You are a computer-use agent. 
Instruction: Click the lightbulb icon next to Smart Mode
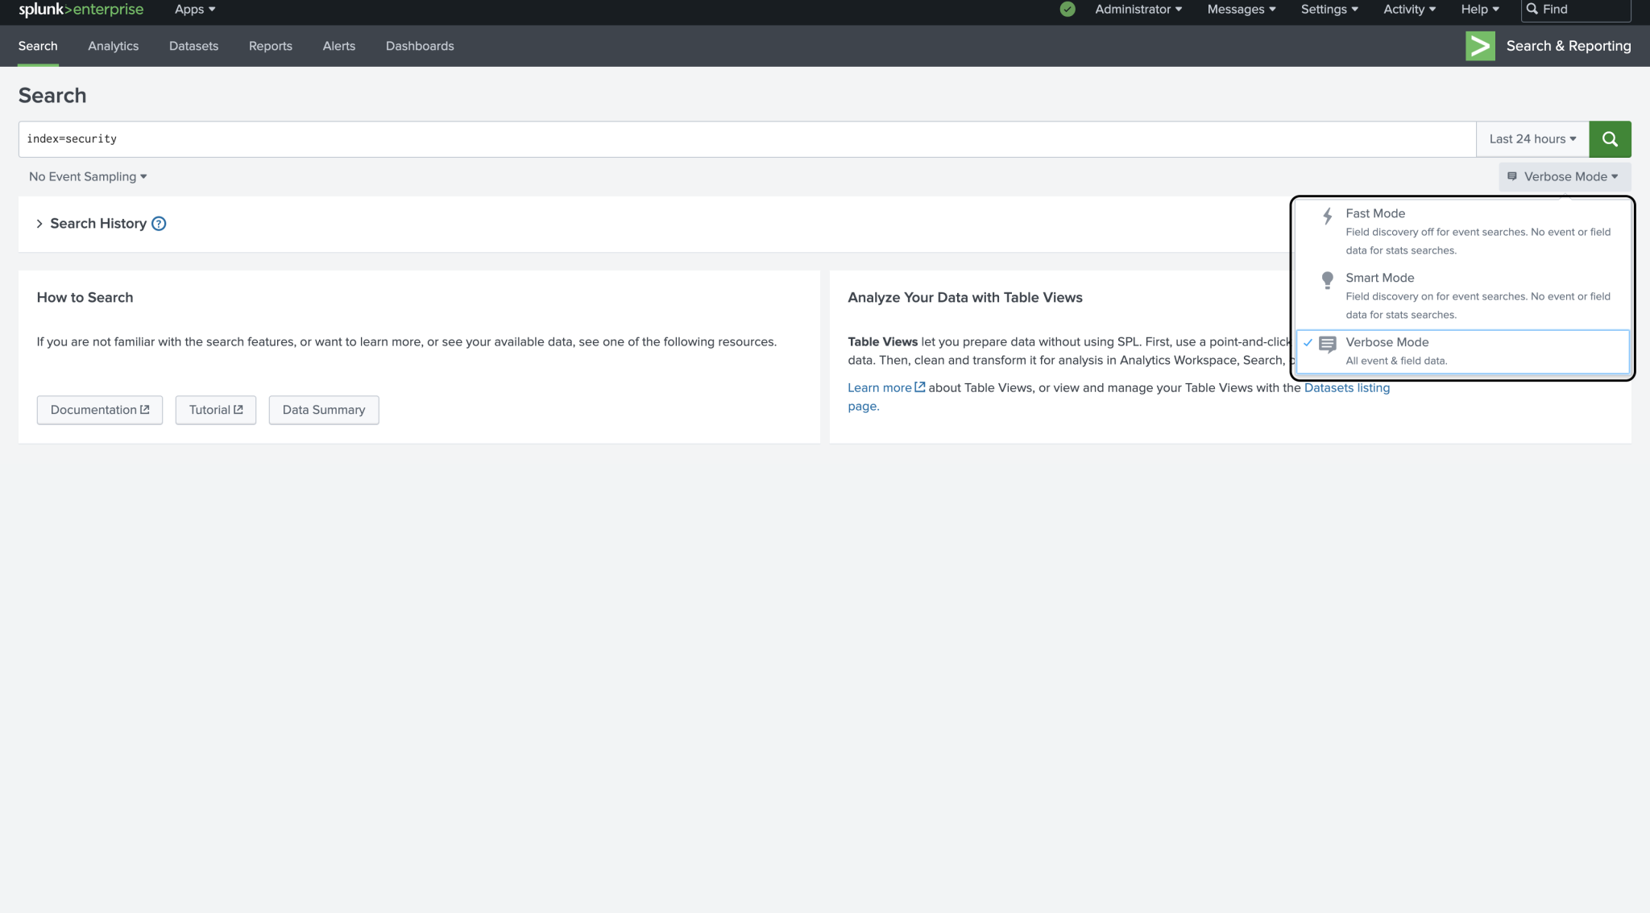(1325, 280)
